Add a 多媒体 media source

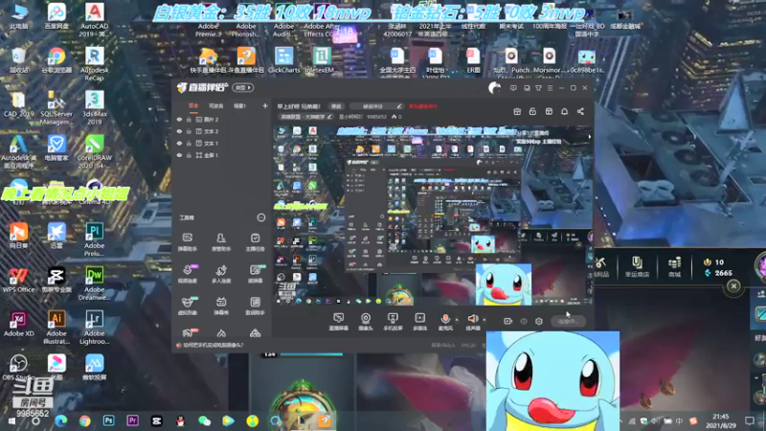click(419, 322)
